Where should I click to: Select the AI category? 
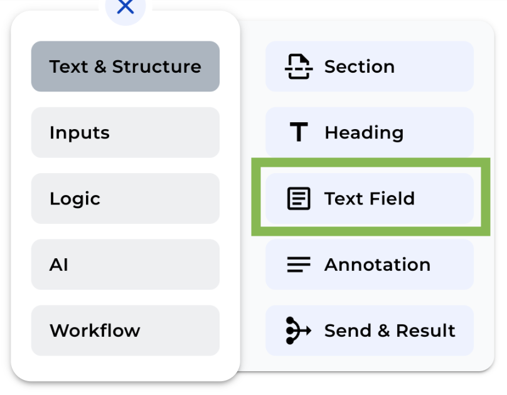pos(125,265)
